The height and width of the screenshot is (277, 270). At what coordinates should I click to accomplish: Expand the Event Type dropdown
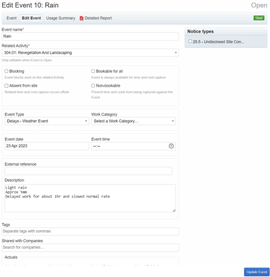pyautogui.click(x=47, y=121)
